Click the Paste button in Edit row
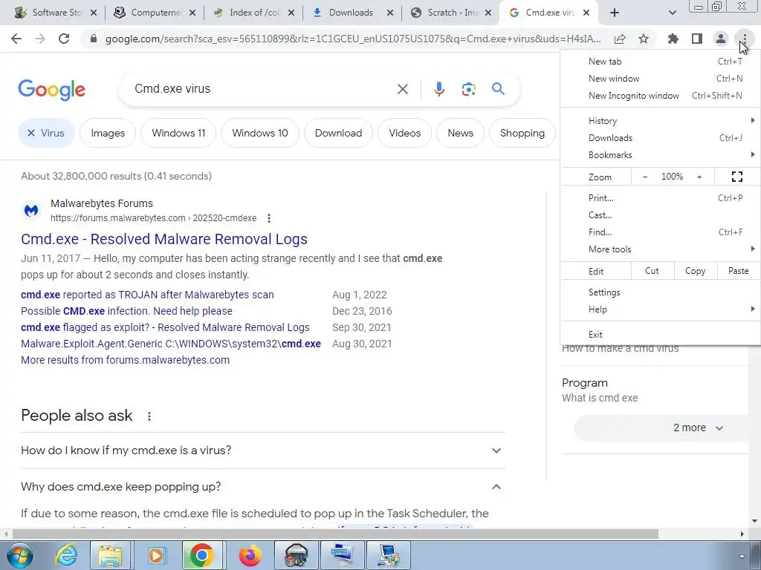Image resolution: width=761 pixels, height=570 pixels. pyautogui.click(x=738, y=271)
